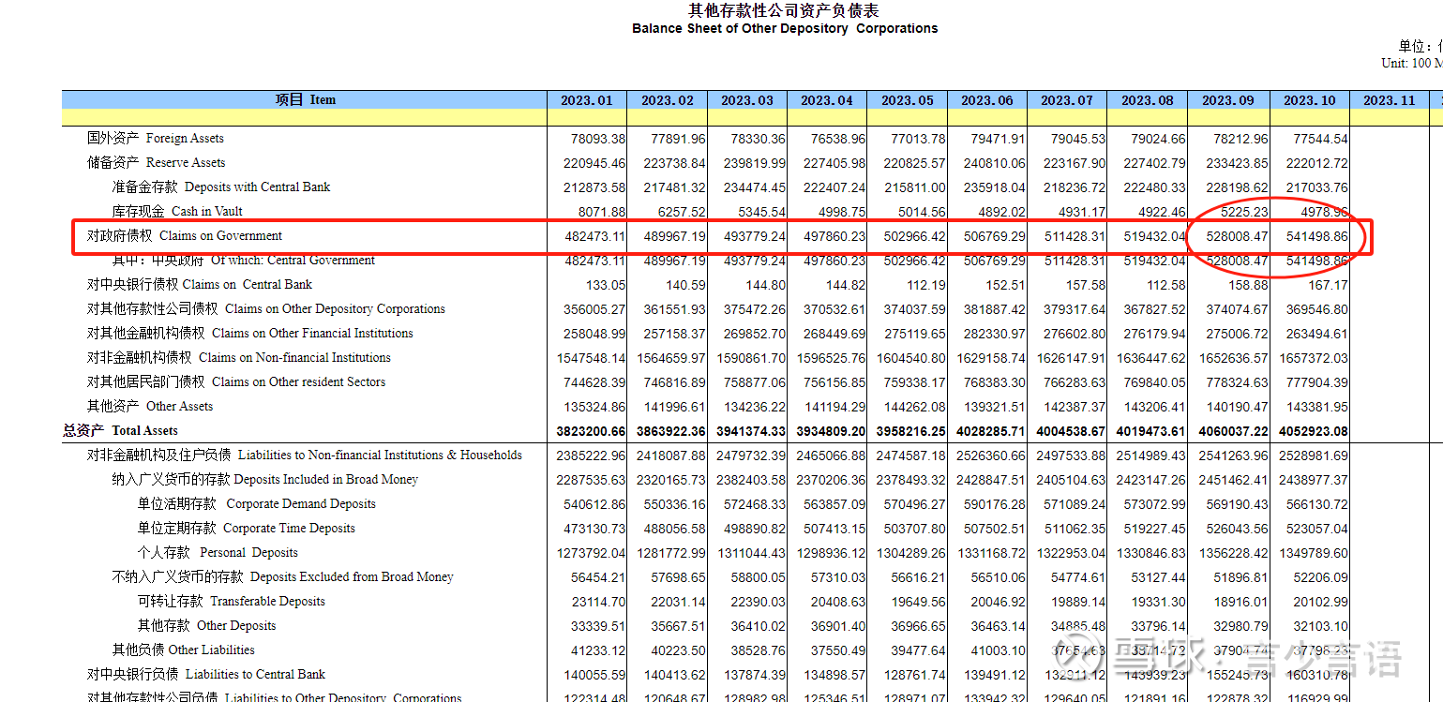
Task: Click Total Assets value 3823200.66
Action: pyautogui.click(x=591, y=431)
